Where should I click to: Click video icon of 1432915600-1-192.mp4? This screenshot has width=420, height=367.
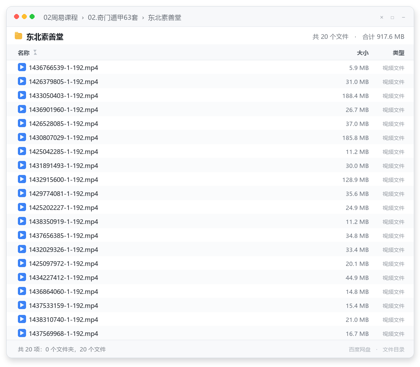(22, 179)
